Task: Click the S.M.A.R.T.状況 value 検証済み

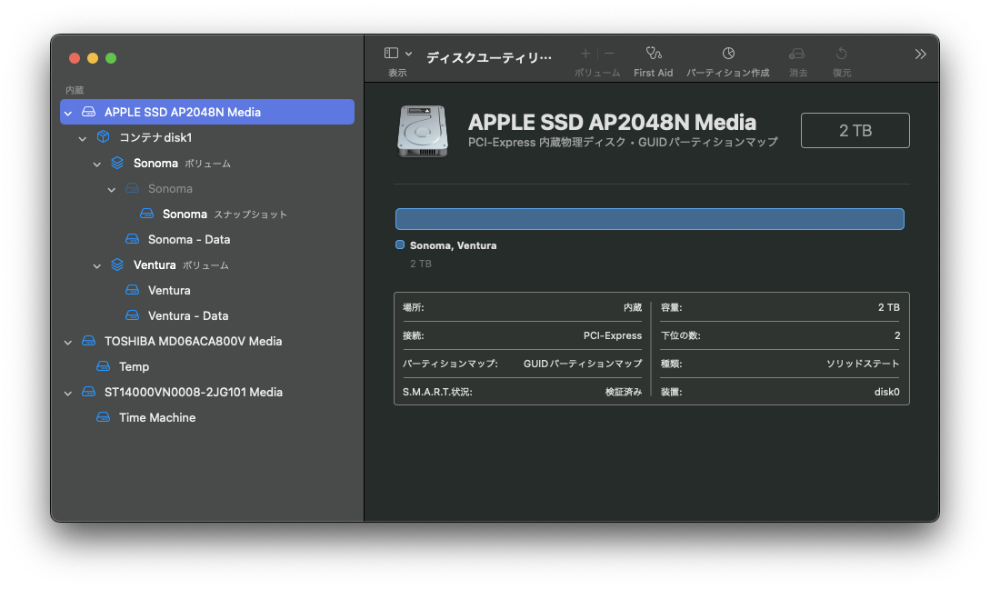Action: point(623,392)
